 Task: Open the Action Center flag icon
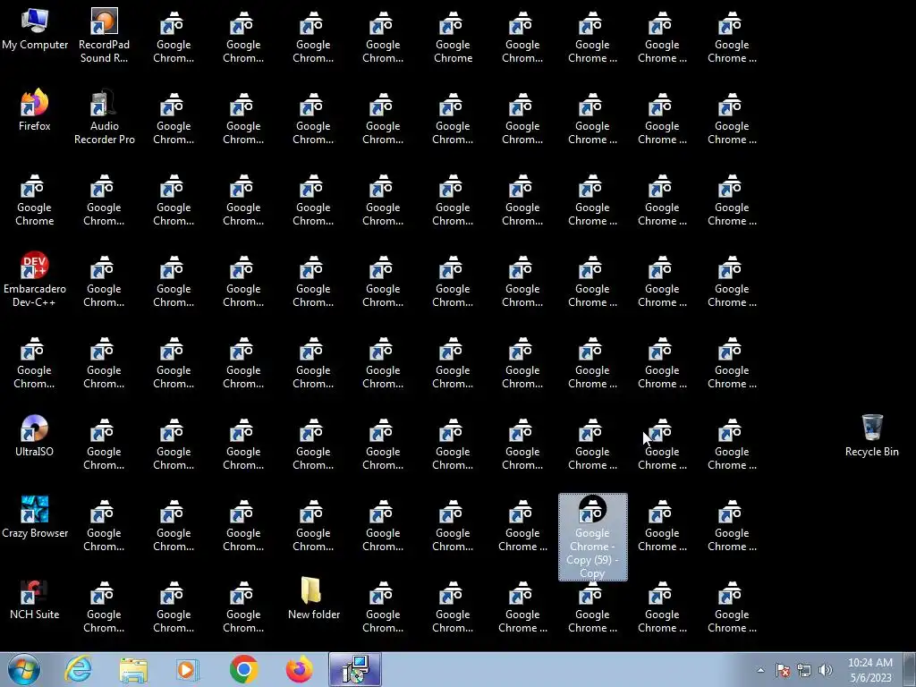click(x=783, y=670)
